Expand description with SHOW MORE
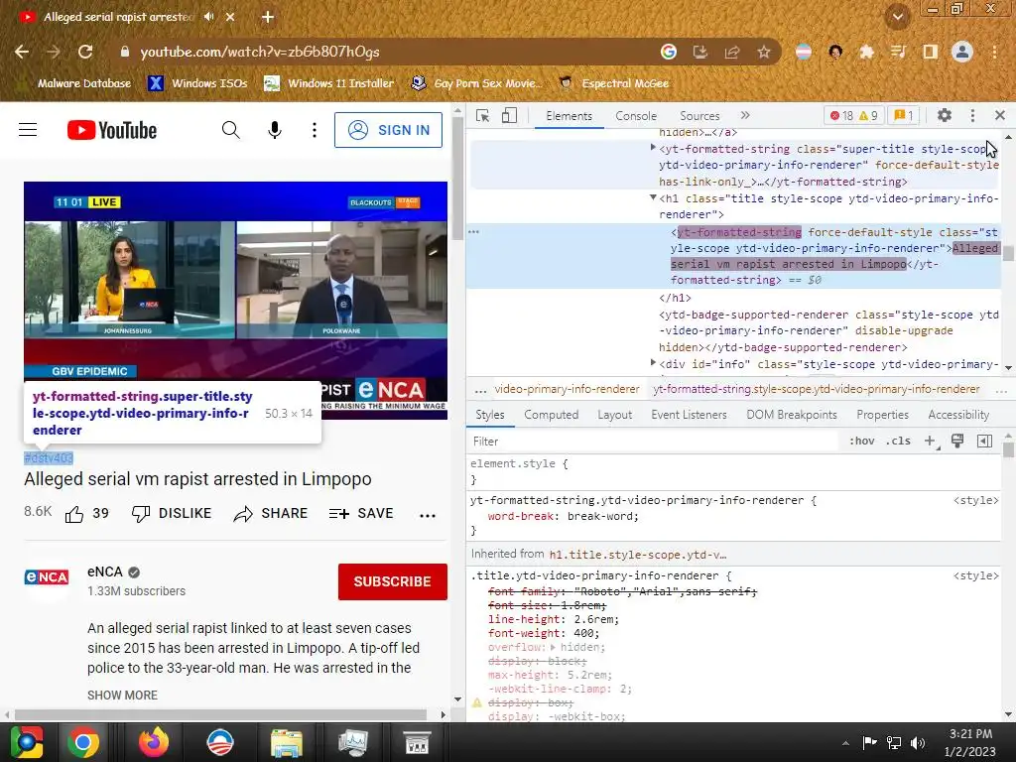Screen dimensions: 1016x762 [x=122, y=695]
